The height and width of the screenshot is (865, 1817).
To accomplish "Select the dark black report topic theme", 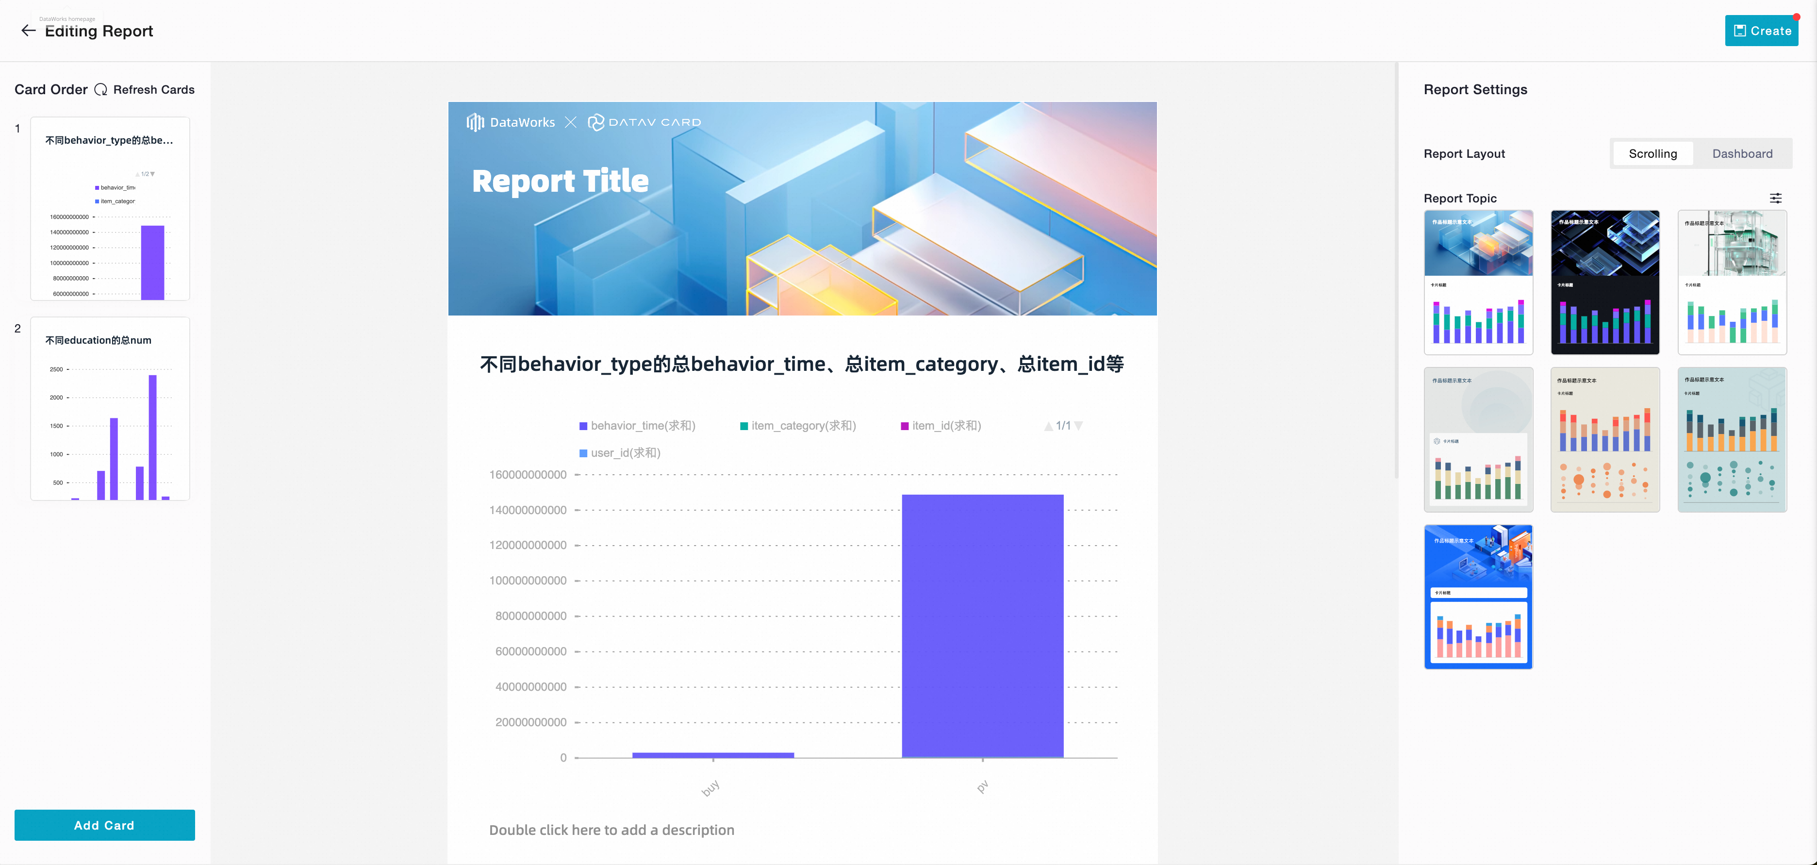I will pyautogui.click(x=1605, y=282).
